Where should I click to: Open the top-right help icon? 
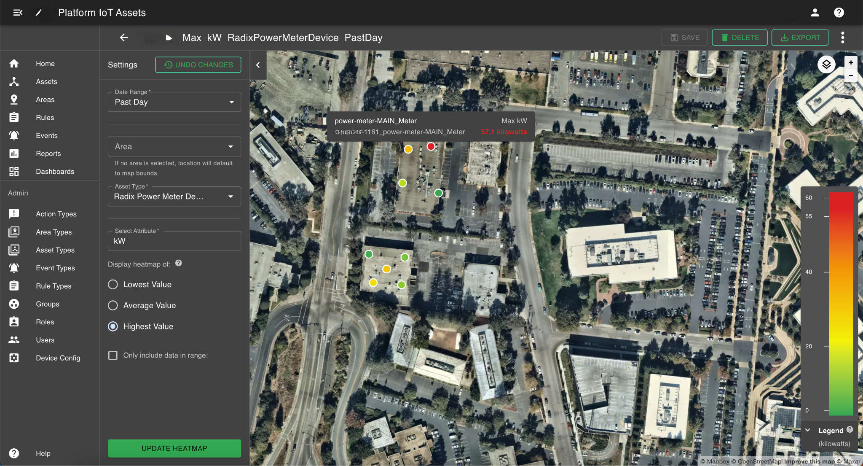[839, 13]
